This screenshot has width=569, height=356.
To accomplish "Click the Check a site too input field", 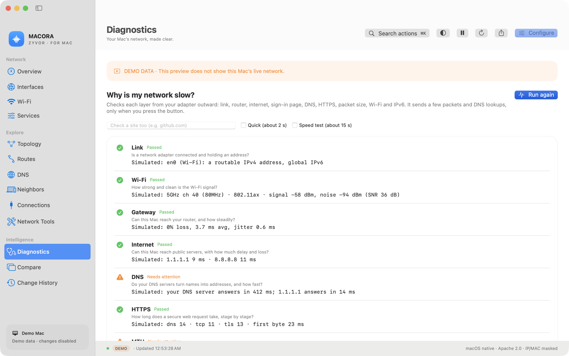I will tap(171, 125).
